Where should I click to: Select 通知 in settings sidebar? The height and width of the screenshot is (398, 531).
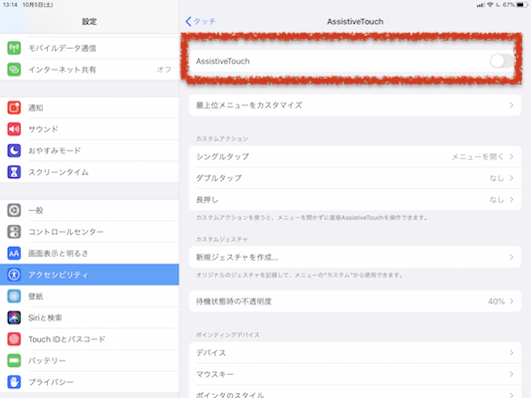click(x=90, y=107)
